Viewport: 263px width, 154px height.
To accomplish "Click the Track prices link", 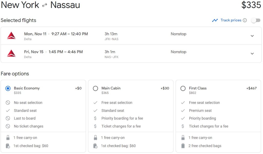I will click(231, 20).
